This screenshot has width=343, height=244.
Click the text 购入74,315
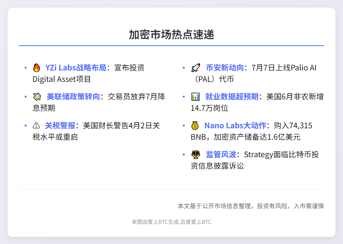click(293, 126)
